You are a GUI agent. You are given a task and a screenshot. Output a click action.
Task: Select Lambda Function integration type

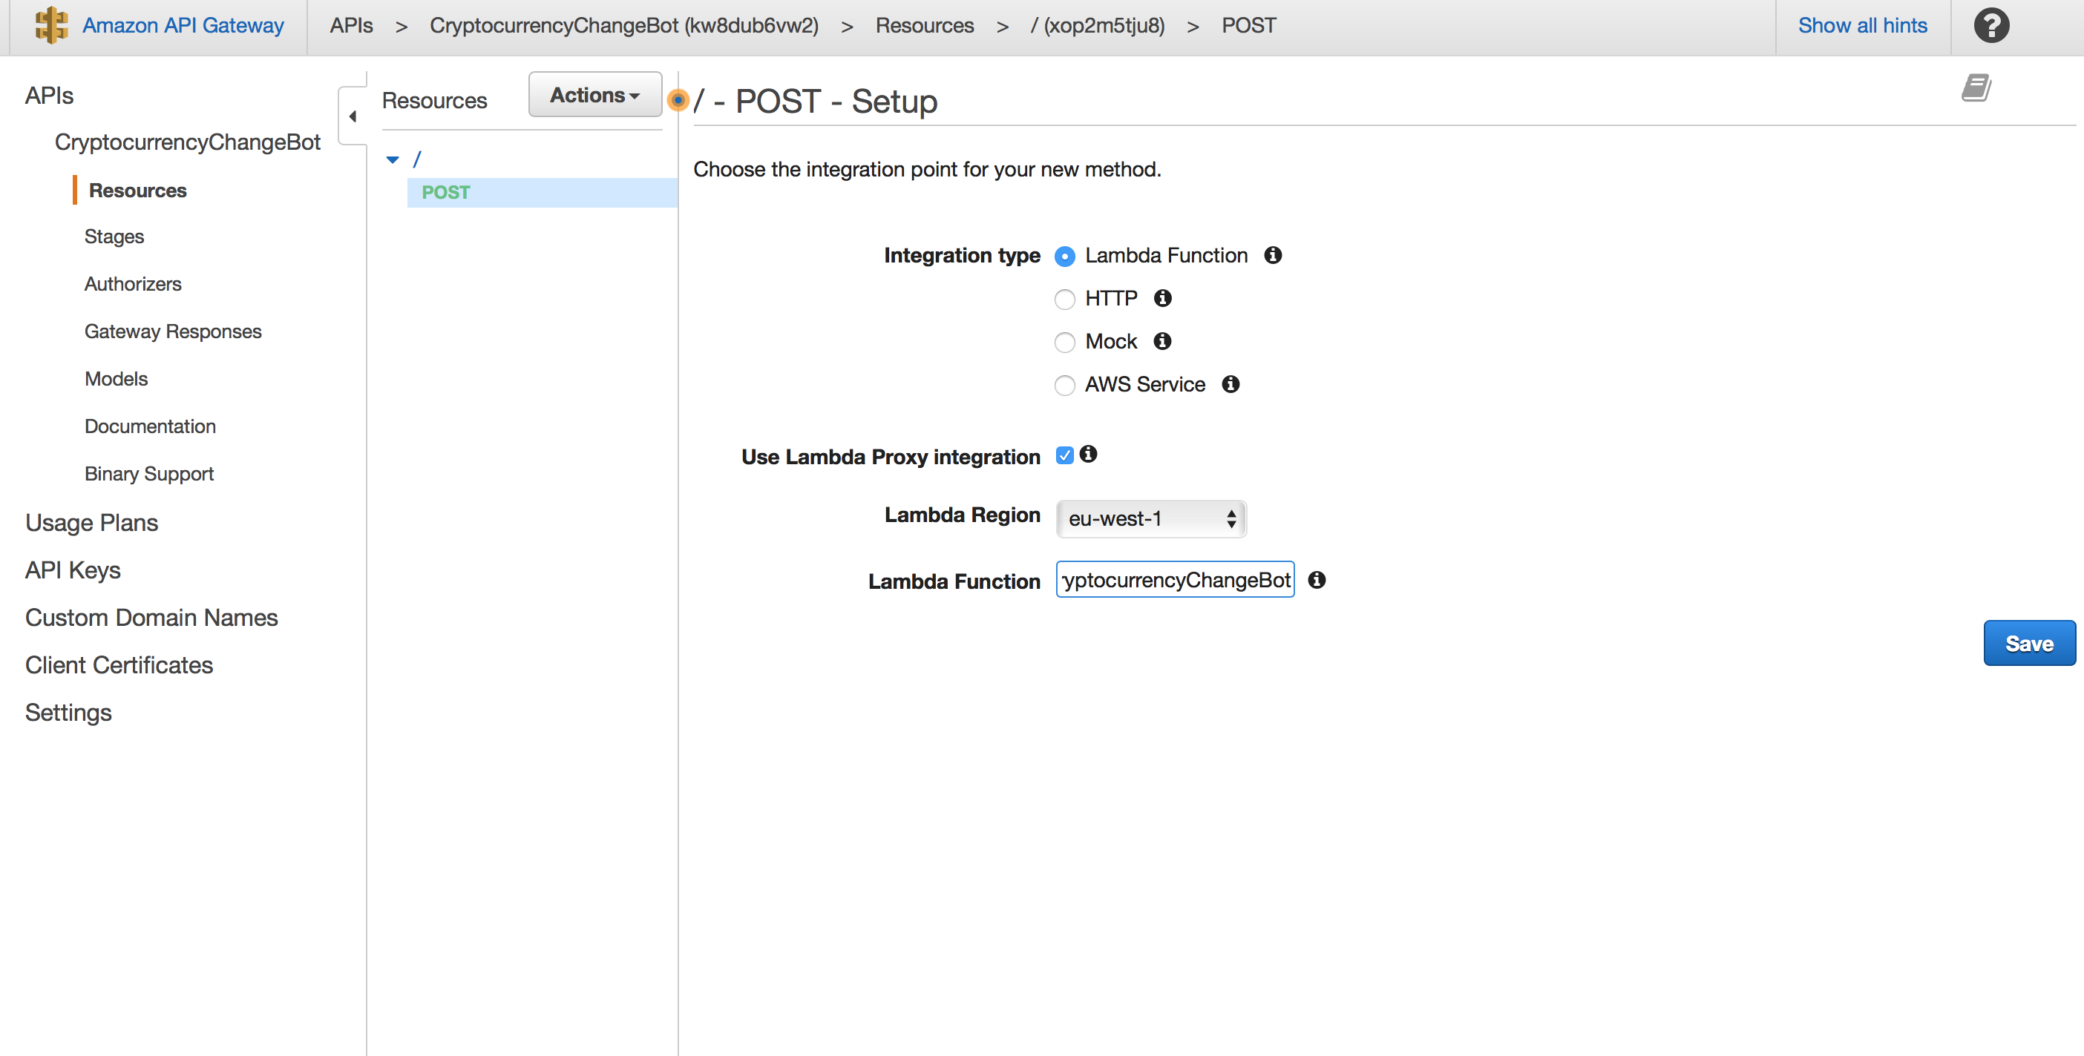(x=1065, y=257)
